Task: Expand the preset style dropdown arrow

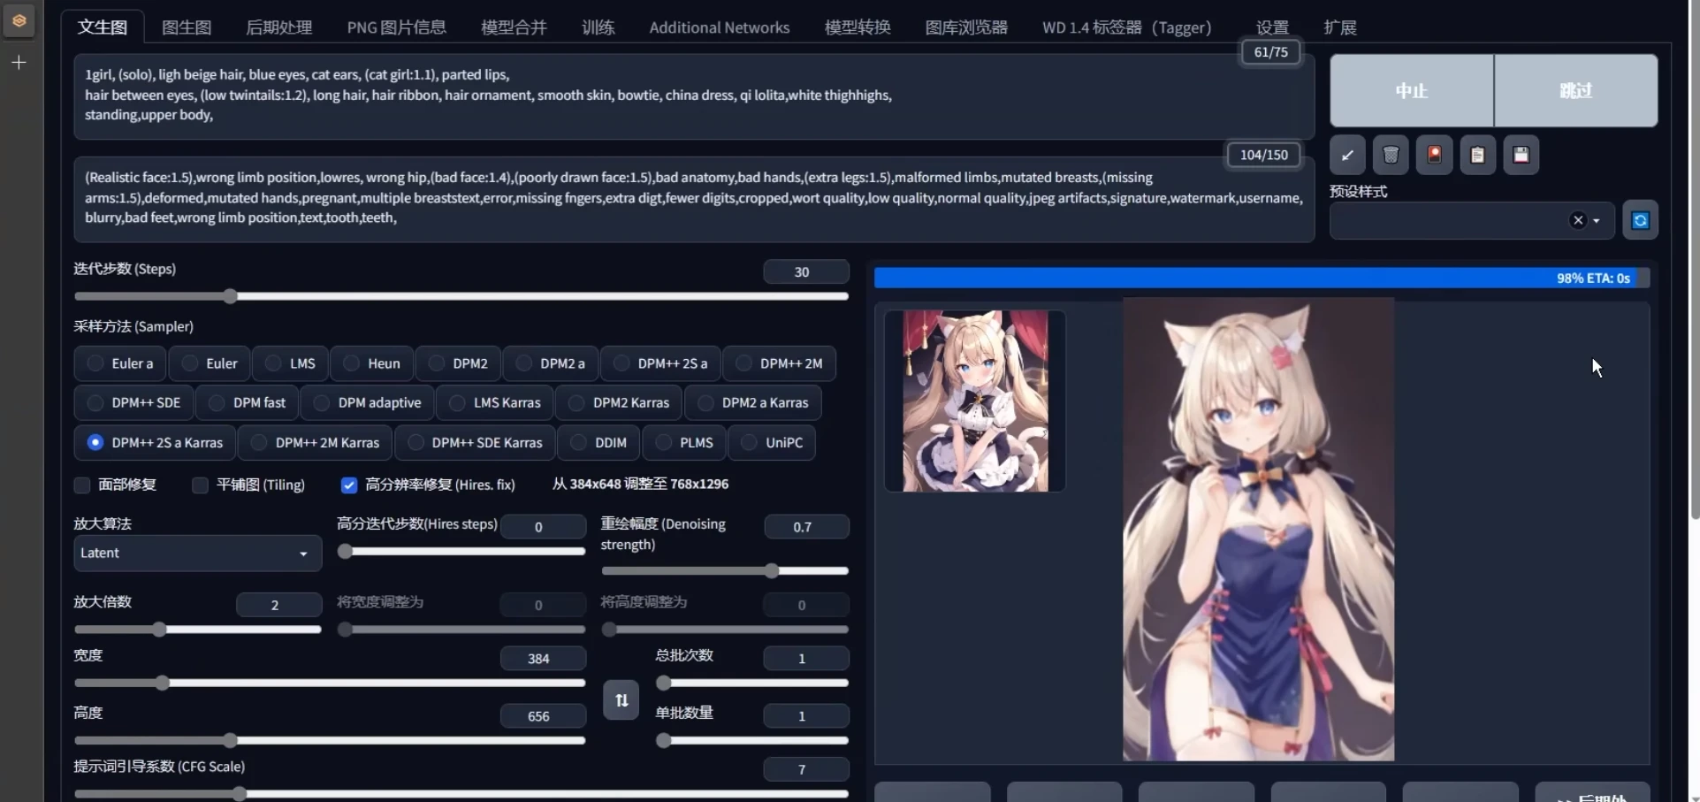Action: tap(1597, 220)
